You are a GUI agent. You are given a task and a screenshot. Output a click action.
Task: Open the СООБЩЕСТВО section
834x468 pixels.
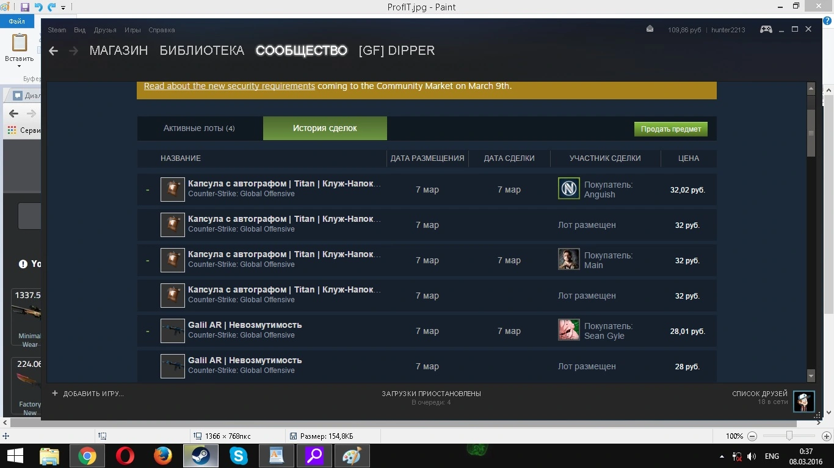tap(302, 51)
